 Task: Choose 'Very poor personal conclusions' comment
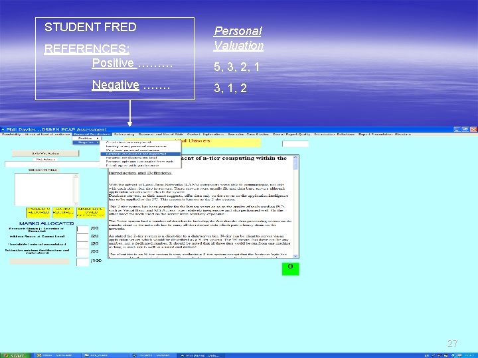click(x=141, y=150)
